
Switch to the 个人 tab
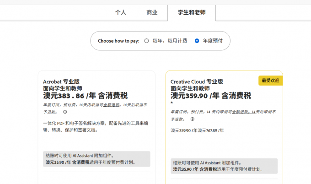(x=120, y=12)
